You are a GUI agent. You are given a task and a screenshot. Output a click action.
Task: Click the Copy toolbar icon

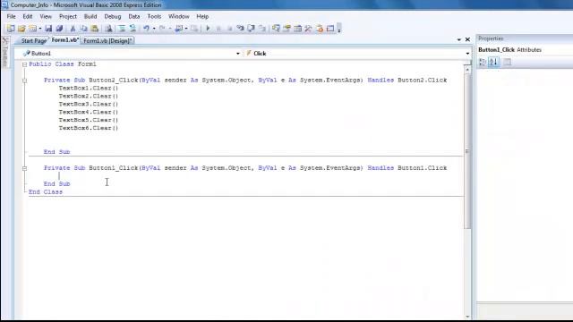pyautogui.click(x=83, y=29)
